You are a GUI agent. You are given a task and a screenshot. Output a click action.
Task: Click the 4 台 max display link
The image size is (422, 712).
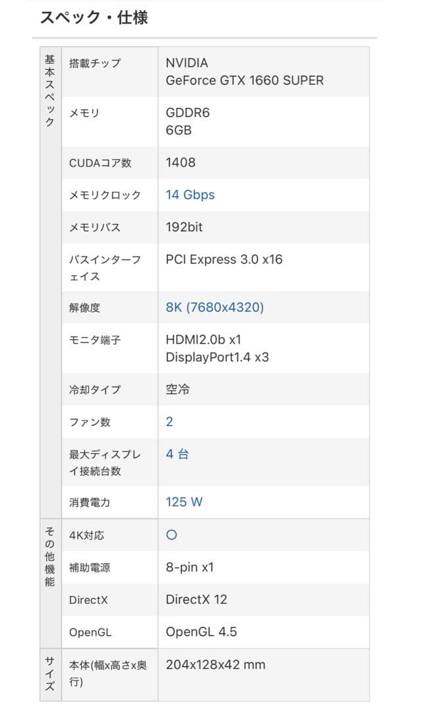click(177, 454)
